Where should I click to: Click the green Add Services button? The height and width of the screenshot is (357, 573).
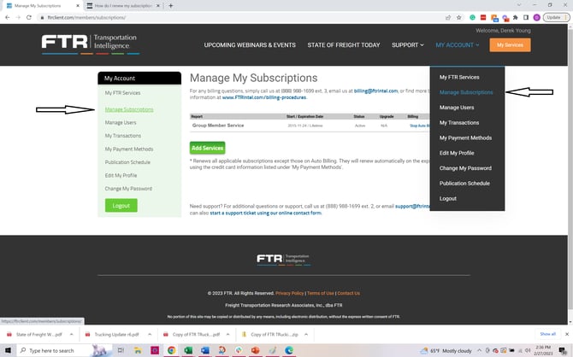[207, 148]
